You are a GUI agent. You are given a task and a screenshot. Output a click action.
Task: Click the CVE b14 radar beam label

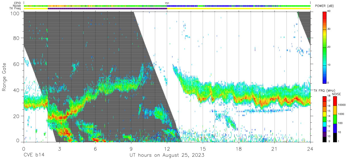34,155
